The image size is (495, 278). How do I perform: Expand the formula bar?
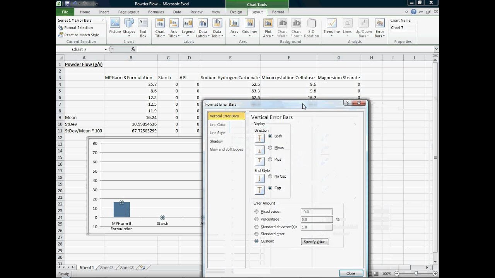pyautogui.click(x=437, y=49)
